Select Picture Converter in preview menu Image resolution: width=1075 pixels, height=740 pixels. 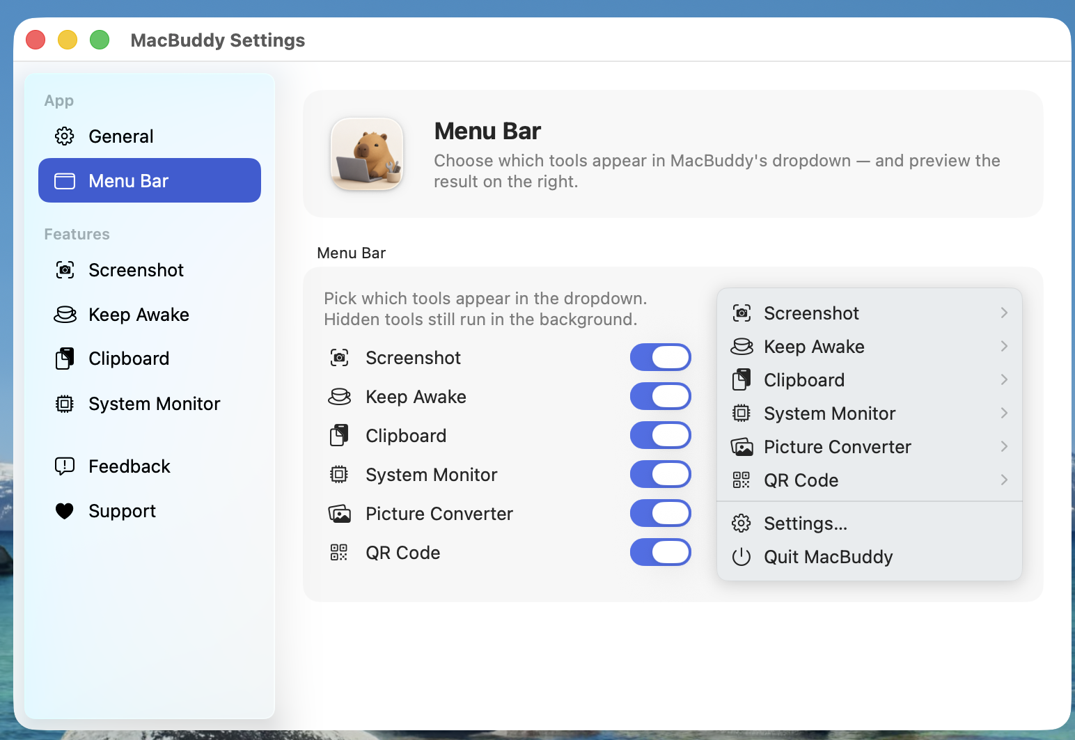(870, 447)
